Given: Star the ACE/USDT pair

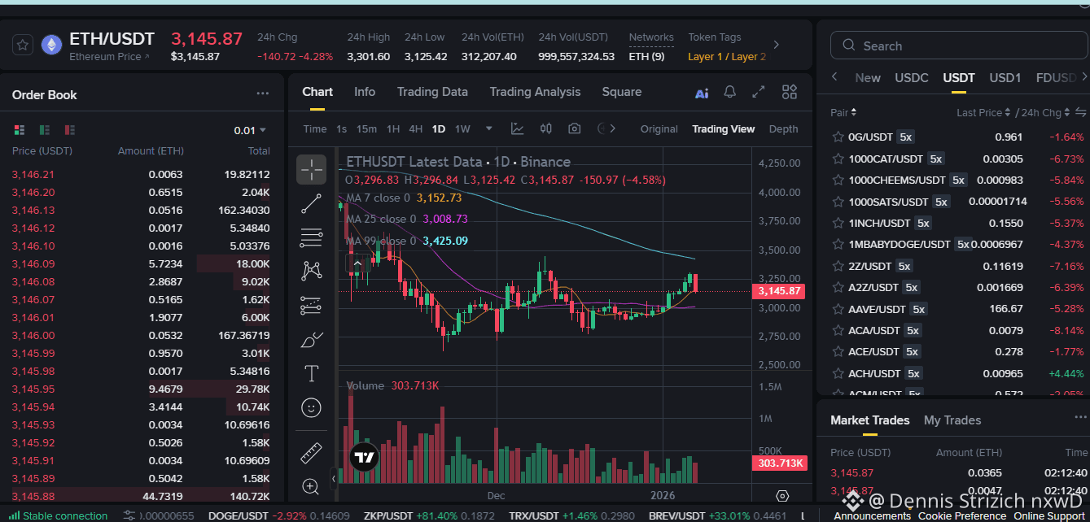Looking at the screenshot, I should point(837,351).
